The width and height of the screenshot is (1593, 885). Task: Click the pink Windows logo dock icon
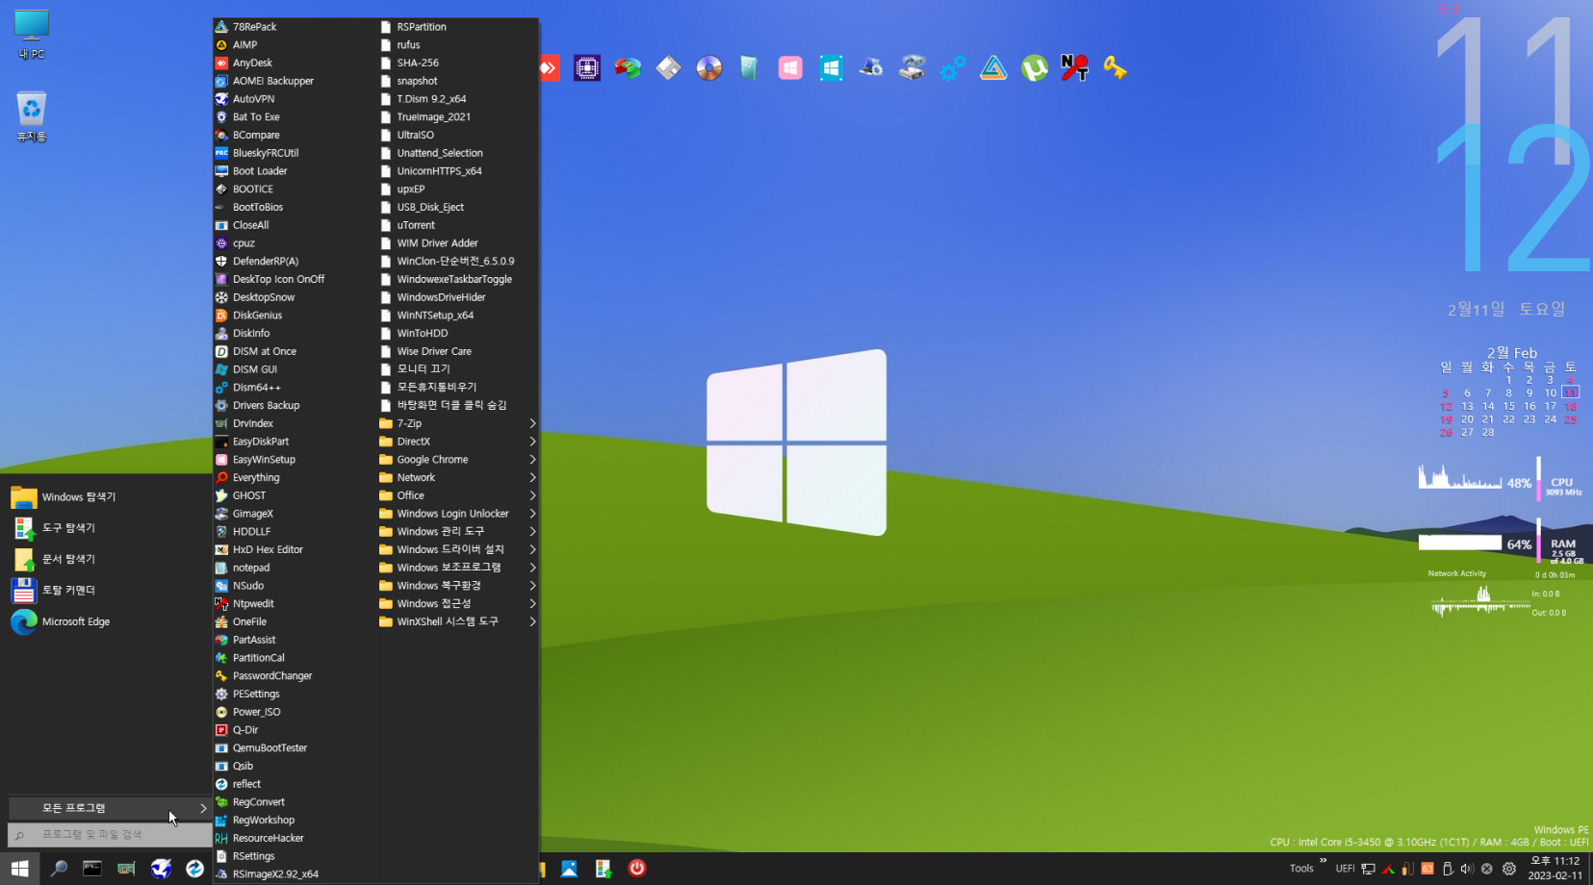tap(790, 68)
